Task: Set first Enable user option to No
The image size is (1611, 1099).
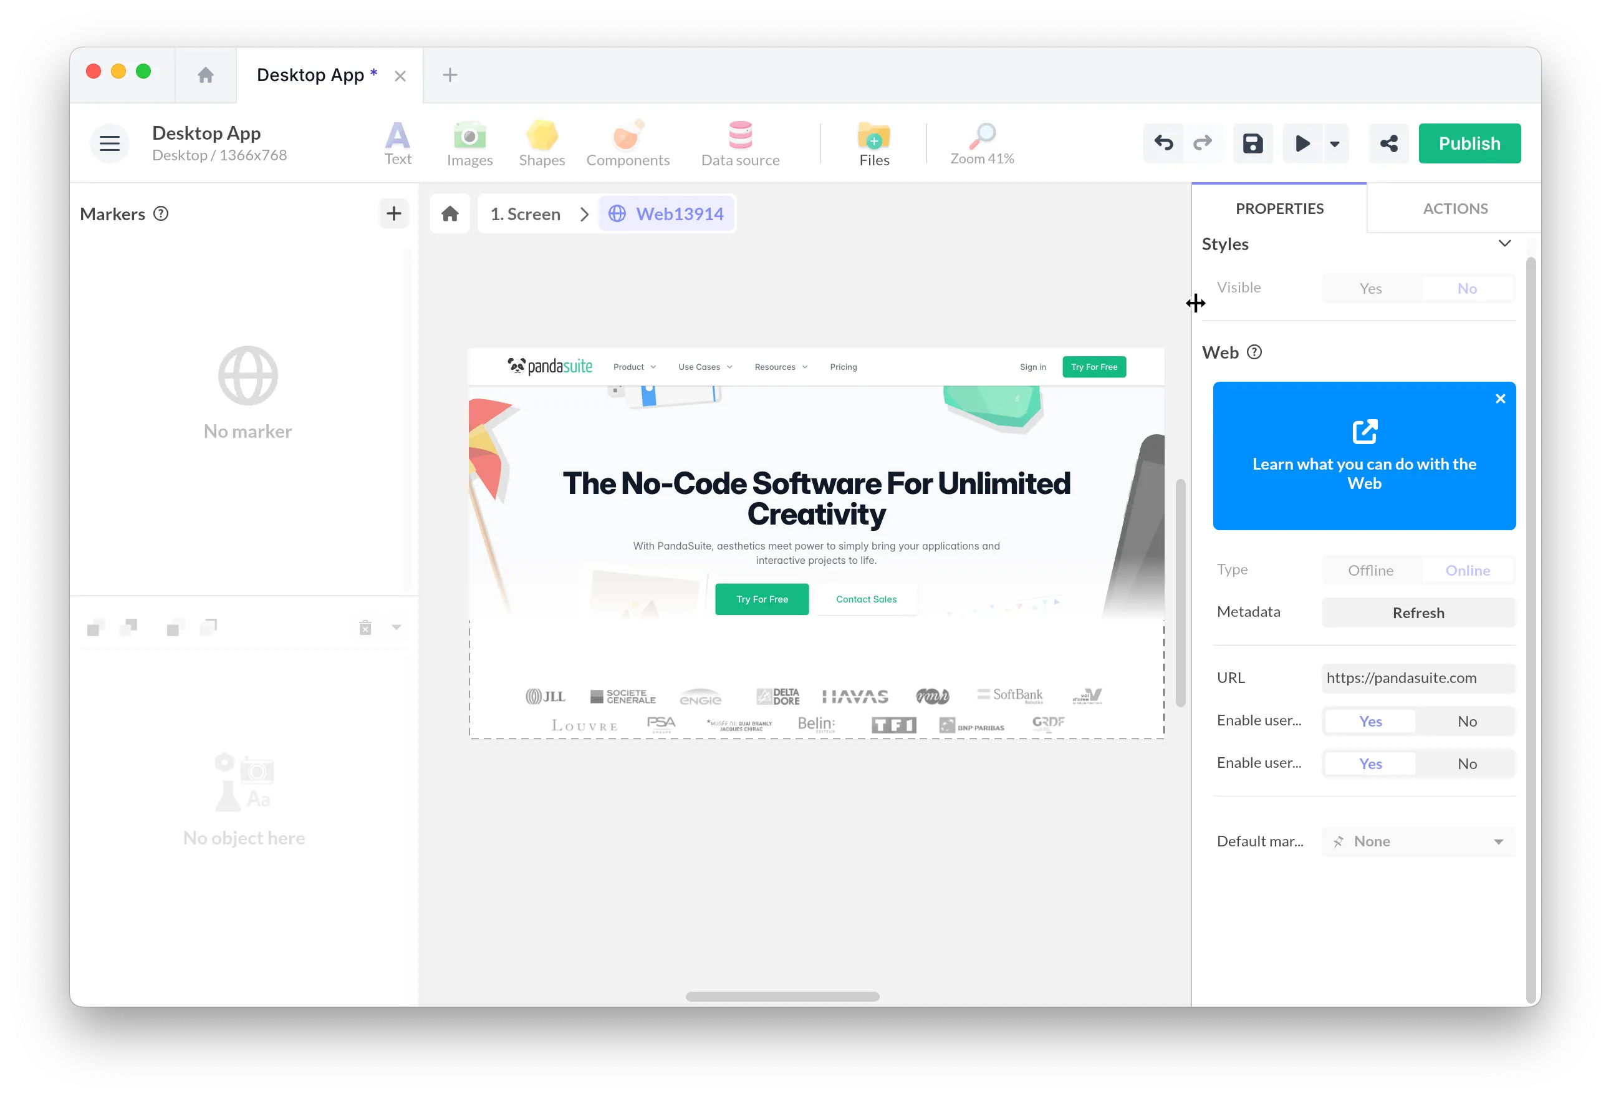Action: 1466,721
